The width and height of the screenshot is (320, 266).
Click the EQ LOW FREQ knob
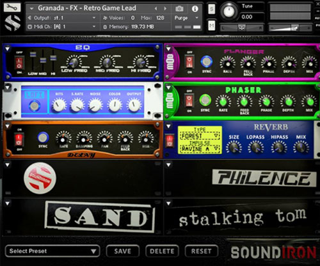point(74,62)
